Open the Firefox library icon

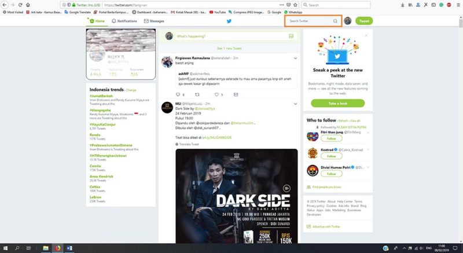[410, 5]
